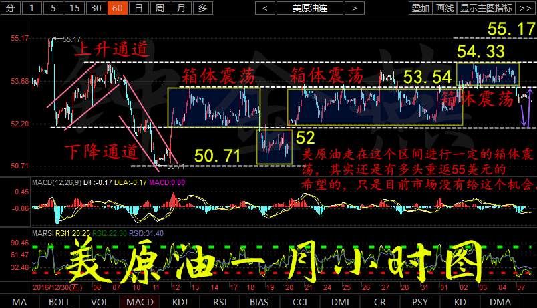
Task: Select the BIAS indicator tab
Action: [260, 302]
